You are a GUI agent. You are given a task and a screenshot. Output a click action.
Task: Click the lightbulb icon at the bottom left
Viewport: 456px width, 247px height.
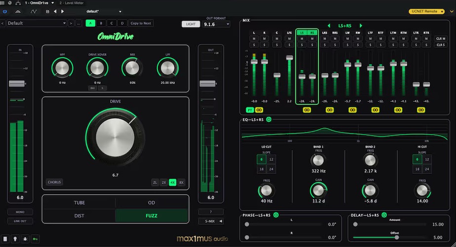(15, 239)
